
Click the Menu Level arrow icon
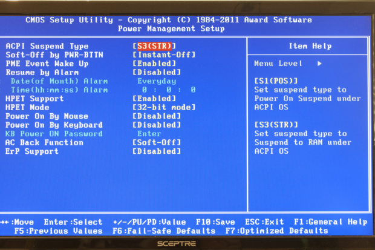[319, 64]
